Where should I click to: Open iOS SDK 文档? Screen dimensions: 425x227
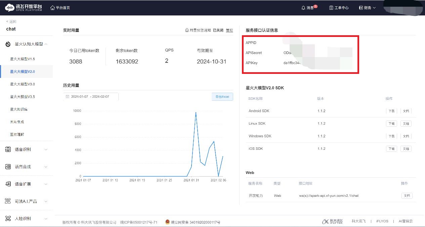(x=406, y=149)
